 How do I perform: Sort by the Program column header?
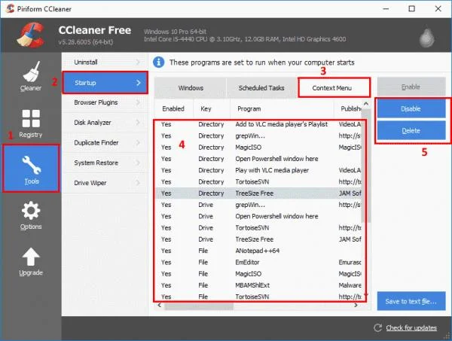(x=282, y=109)
